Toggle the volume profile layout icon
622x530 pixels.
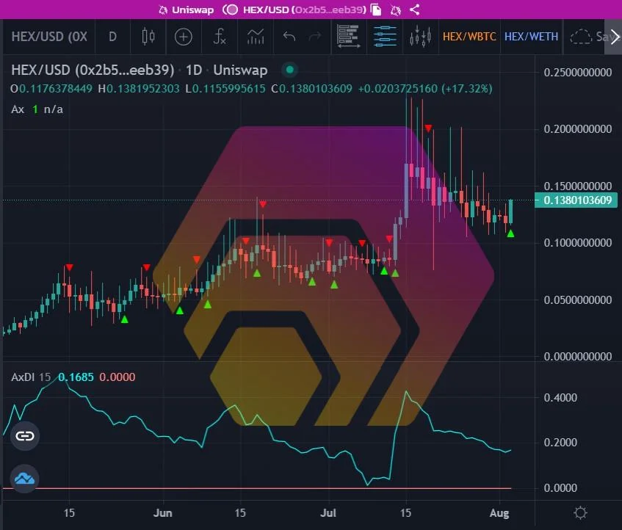click(x=348, y=37)
